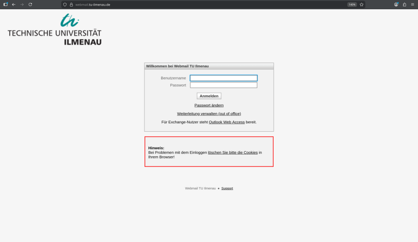Open the Firefox account profile icon

[396, 5]
